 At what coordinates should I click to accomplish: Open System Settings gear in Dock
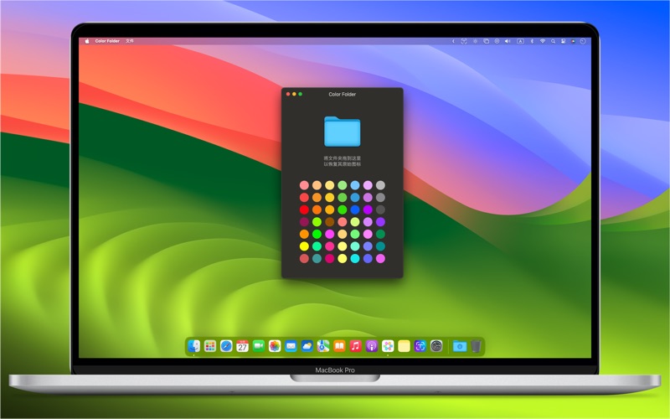click(436, 346)
